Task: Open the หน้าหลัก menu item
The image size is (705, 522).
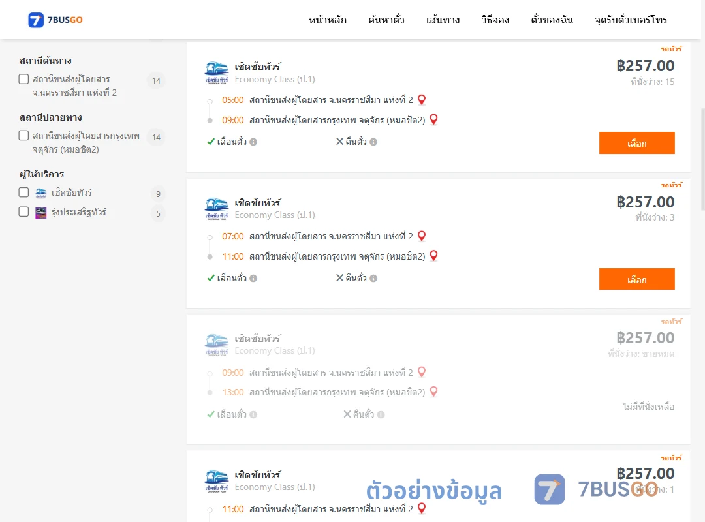Action: click(327, 20)
